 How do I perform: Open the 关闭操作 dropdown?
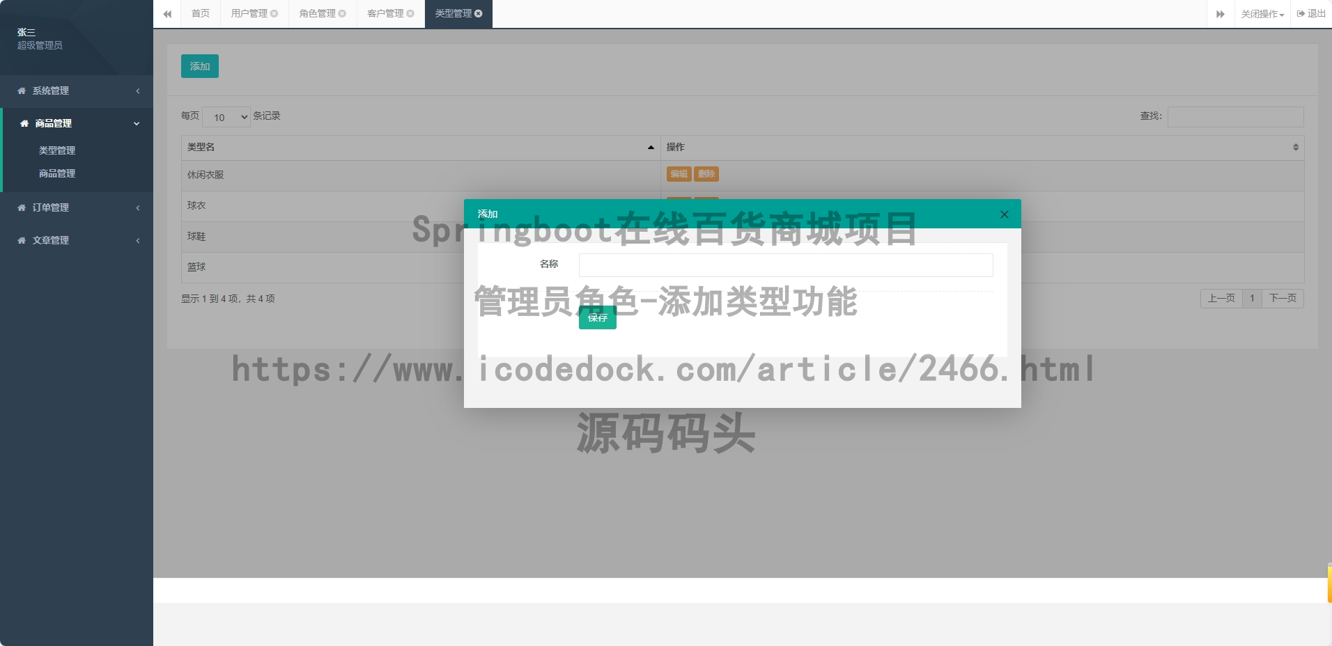[1262, 14]
